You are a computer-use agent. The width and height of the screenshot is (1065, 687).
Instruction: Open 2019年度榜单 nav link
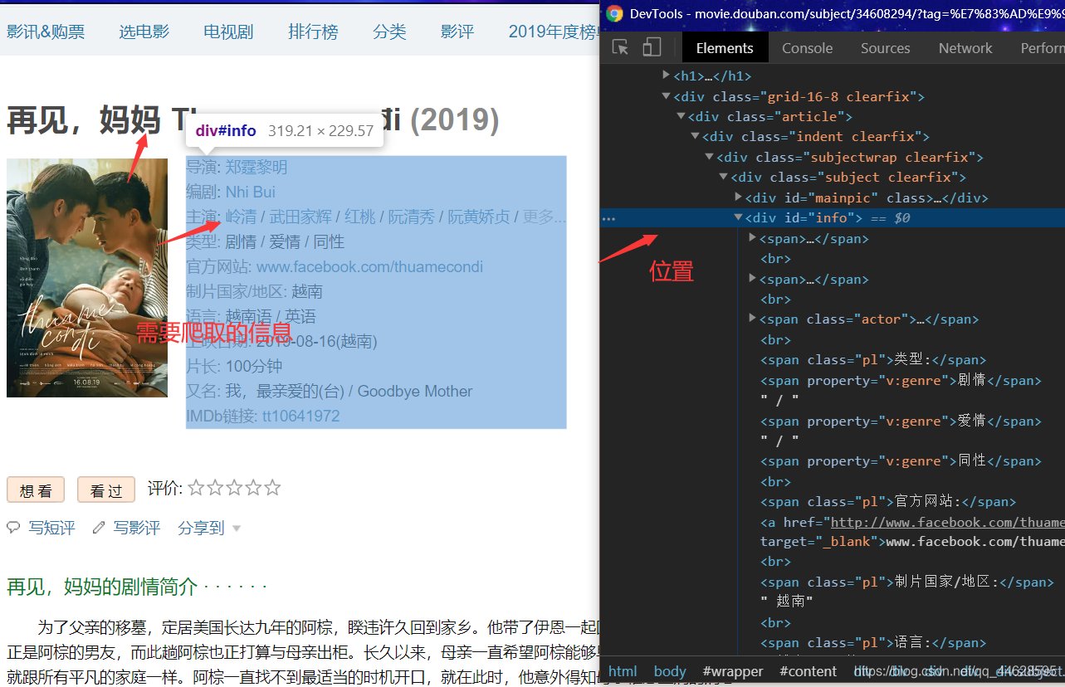pos(554,32)
